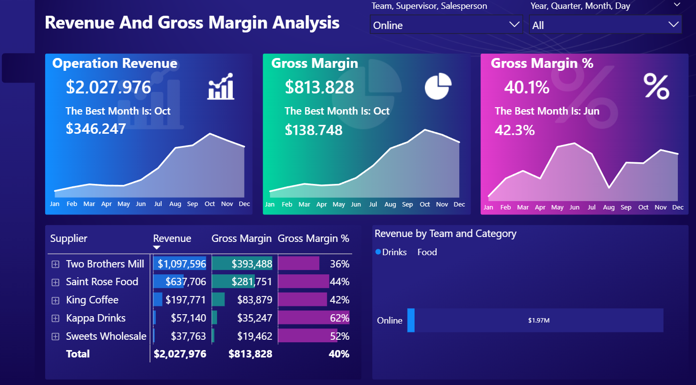Expand the Two Brothers Mill supplier row

tap(55, 264)
